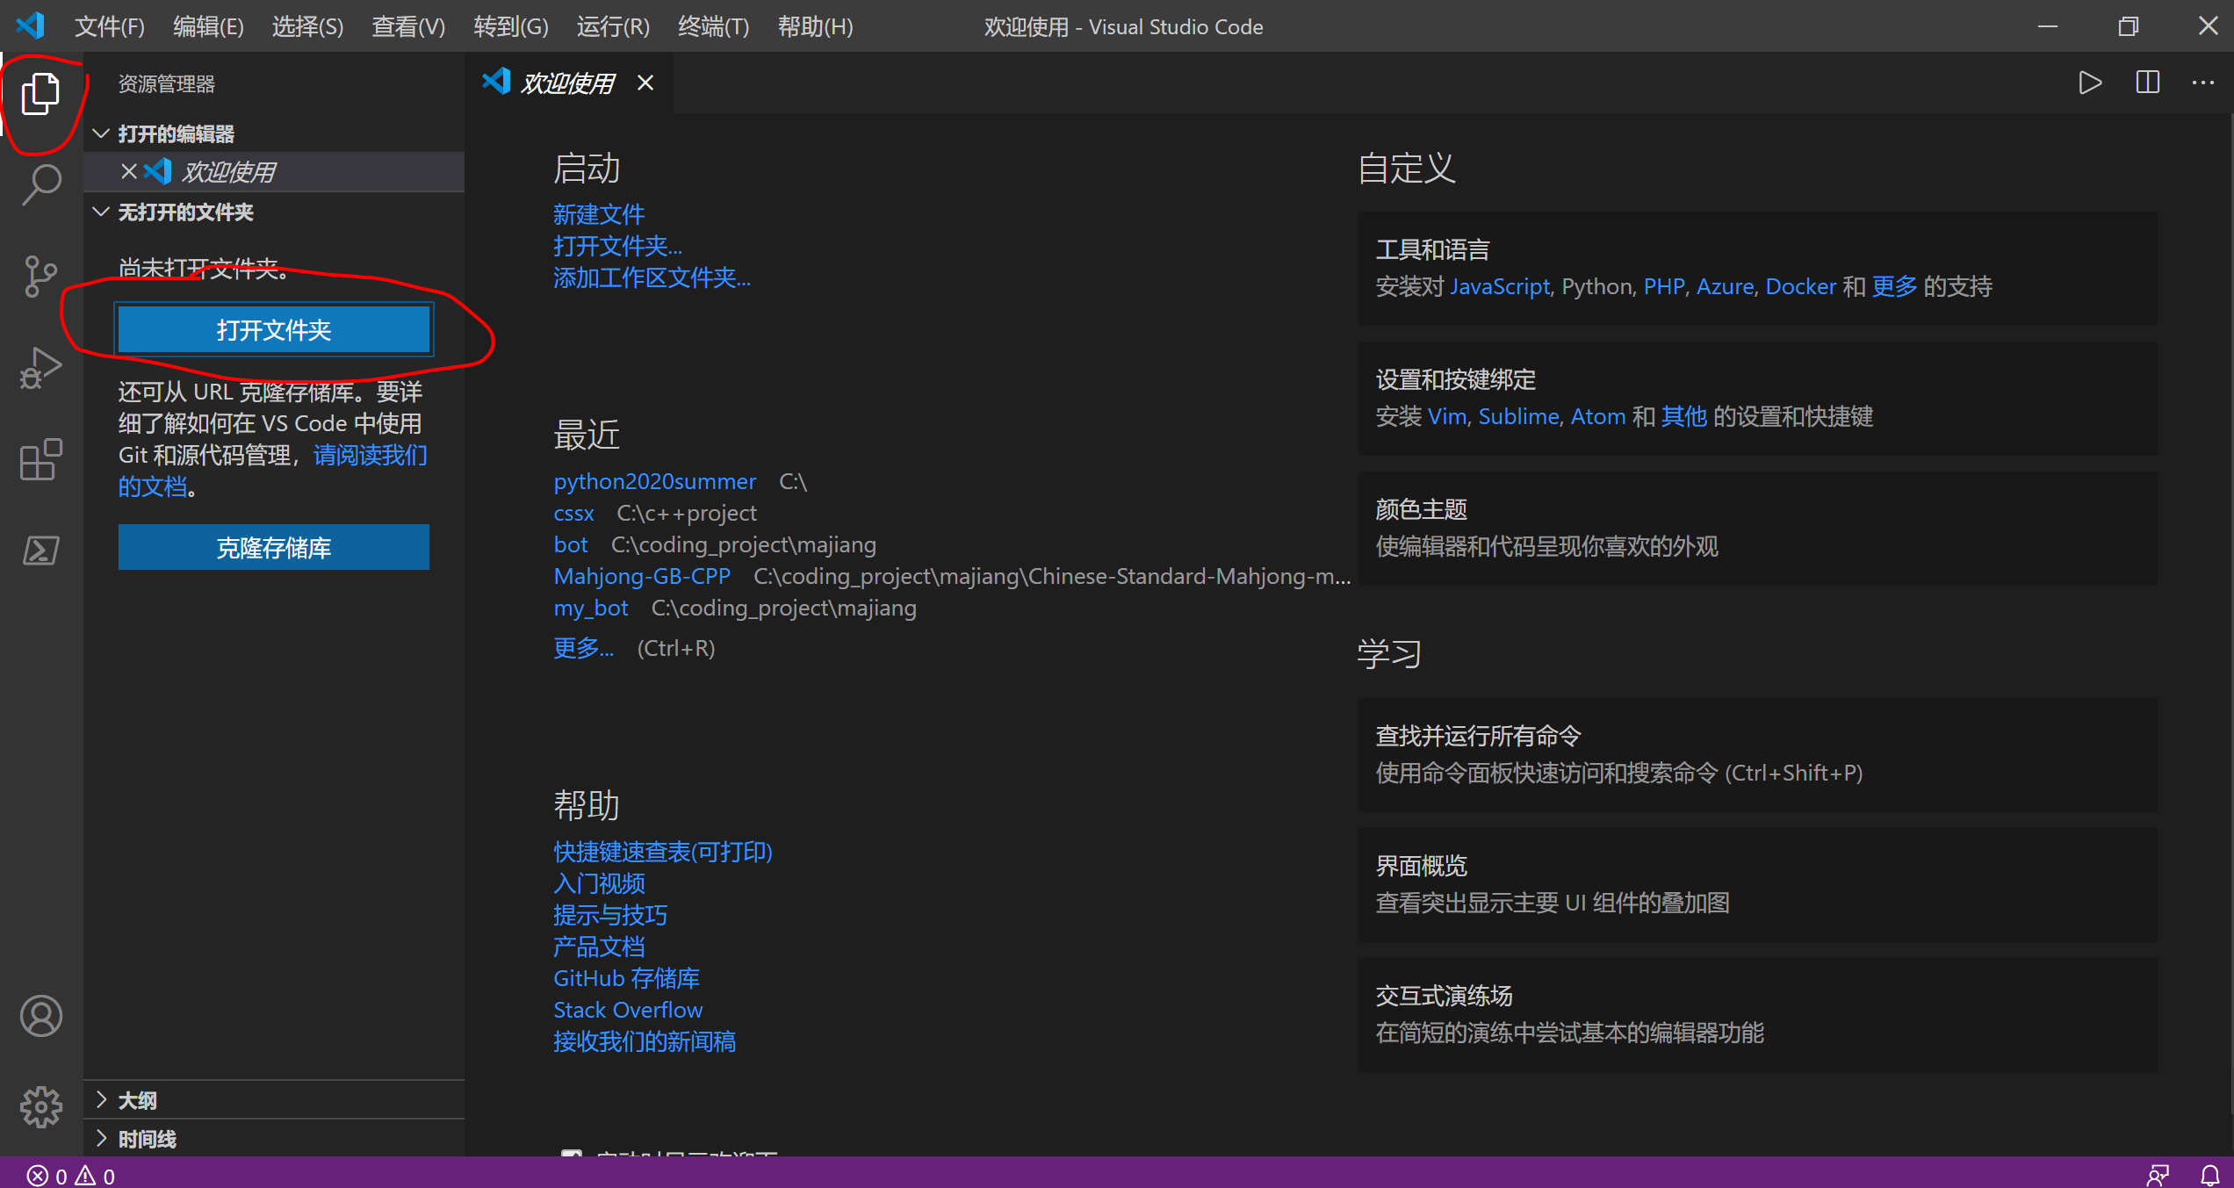
Task: Click the Run play icon above the editor
Action: point(2091,83)
